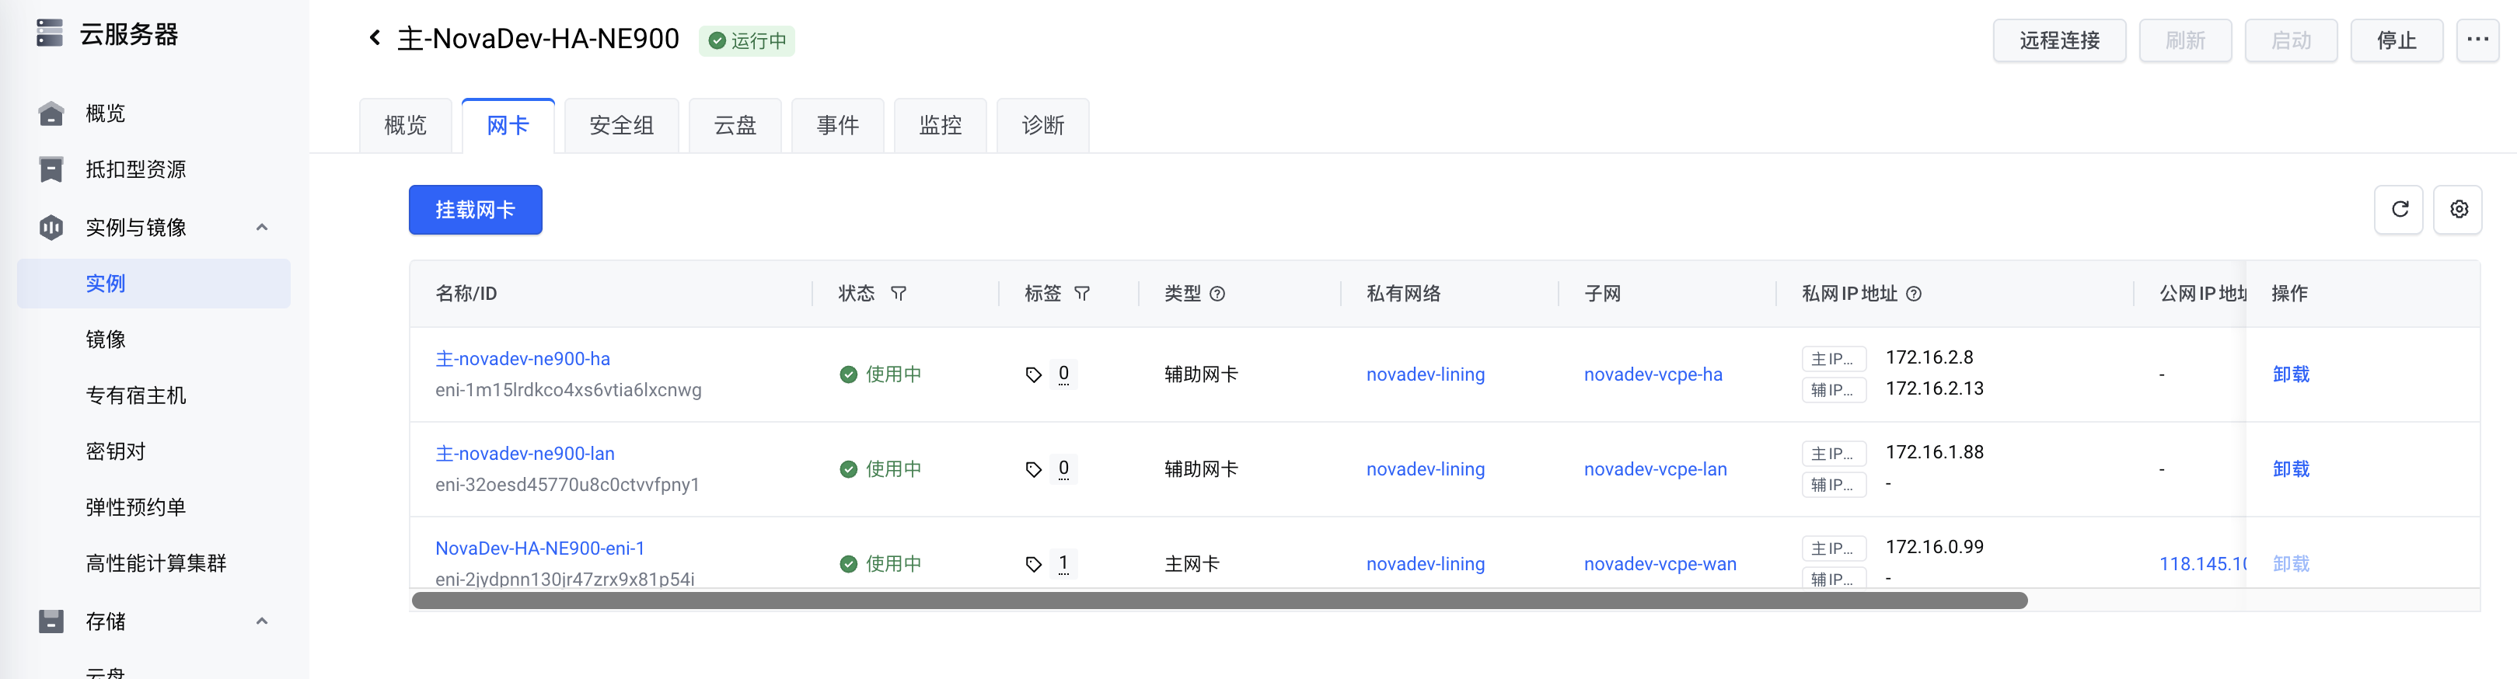Click tag icon for 主-novadev-ne900-lan row
Image resolution: width=2517 pixels, height=679 pixels.
[x=1034, y=469]
